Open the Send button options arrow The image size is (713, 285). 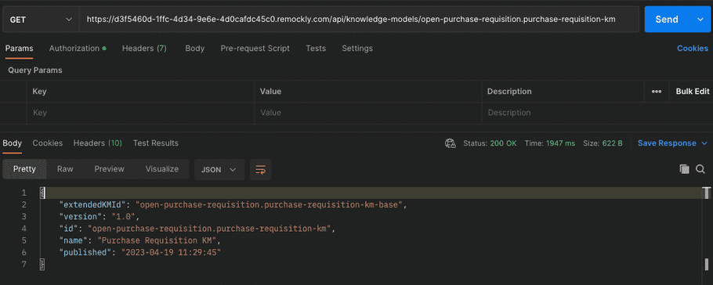(x=700, y=20)
